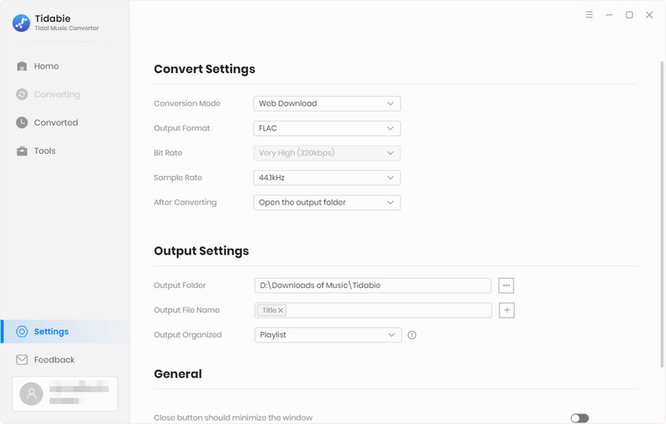Click the vertical scrollbar of settings page
Viewport: 666px width, 424px height.
point(662,214)
